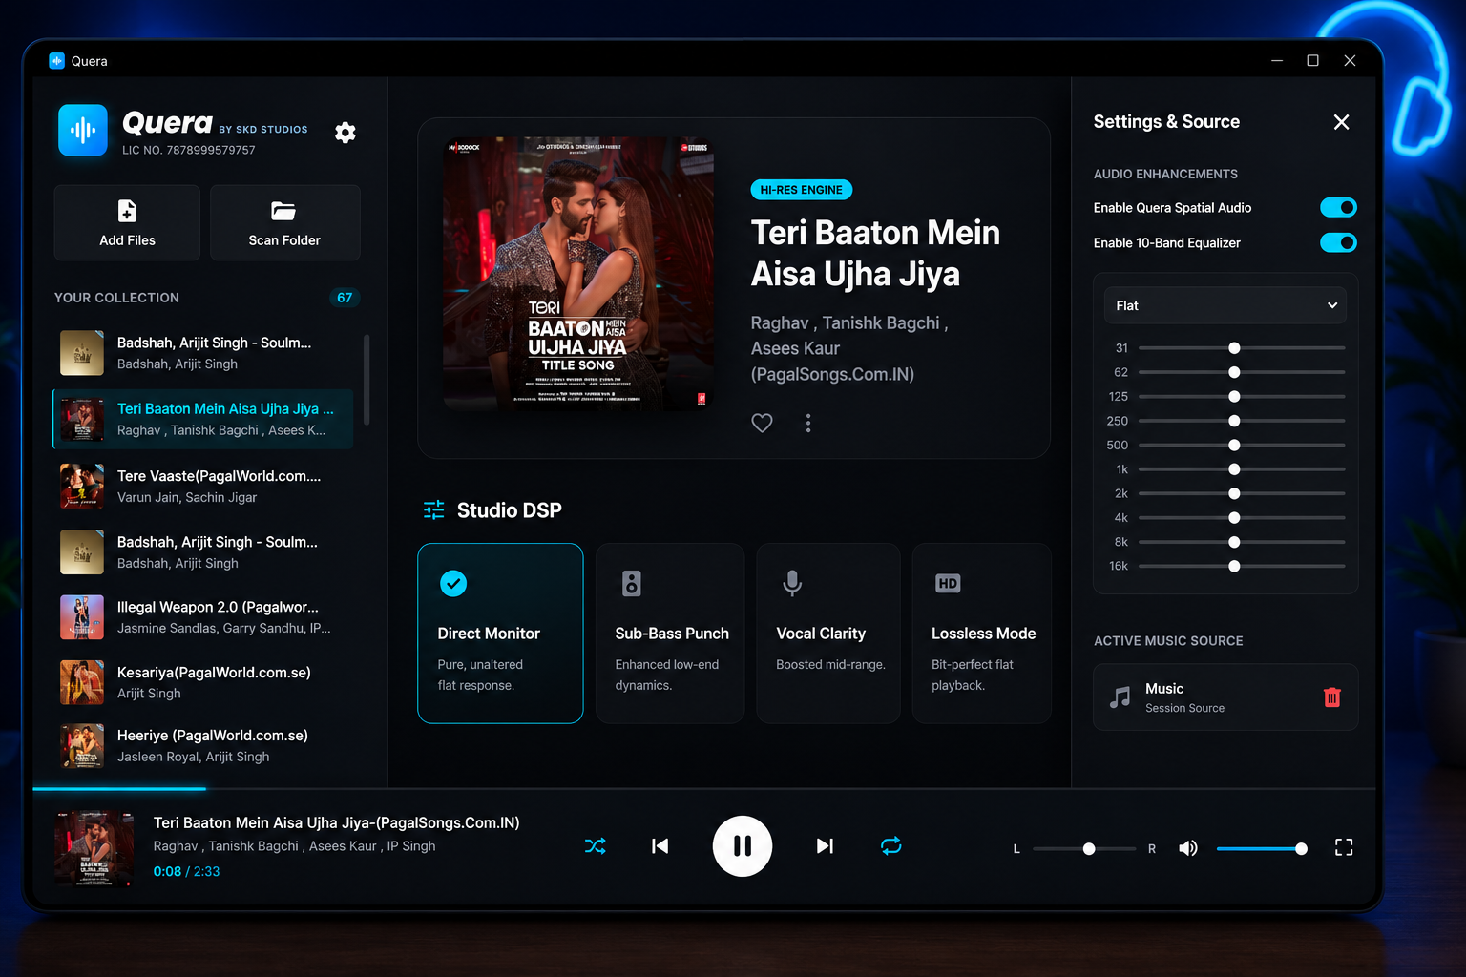Image resolution: width=1466 pixels, height=977 pixels.
Task: Close the Settings & Source panel
Action: click(x=1341, y=122)
